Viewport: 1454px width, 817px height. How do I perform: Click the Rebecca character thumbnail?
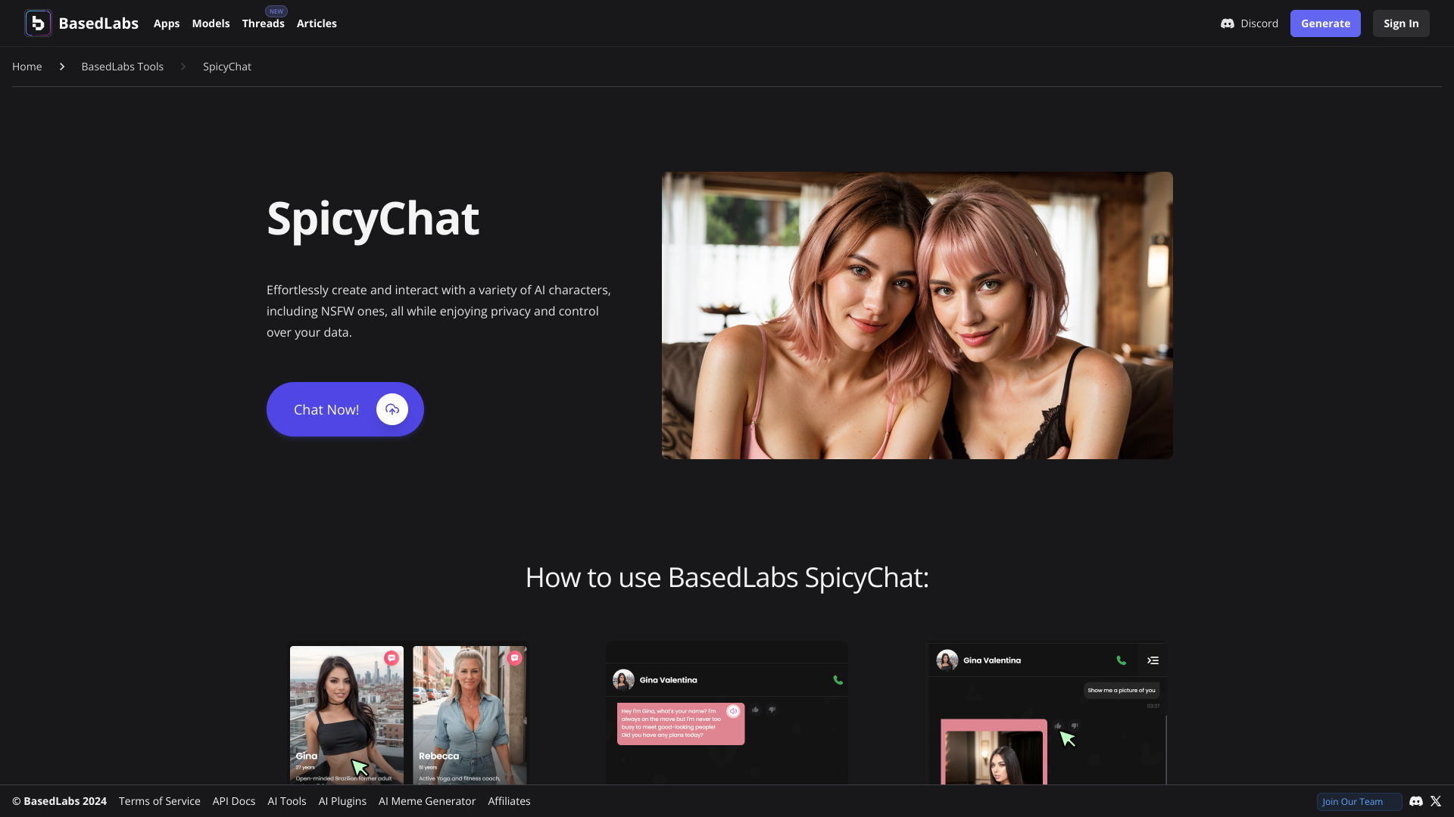[470, 713]
